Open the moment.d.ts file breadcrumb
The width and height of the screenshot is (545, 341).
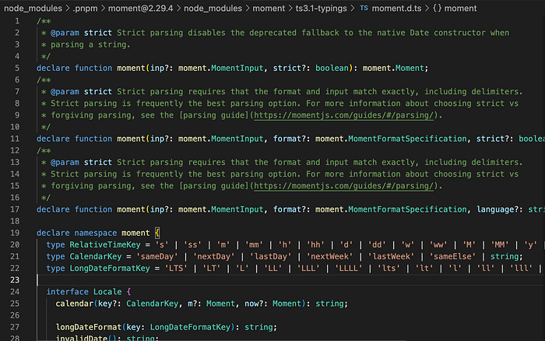click(x=396, y=8)
